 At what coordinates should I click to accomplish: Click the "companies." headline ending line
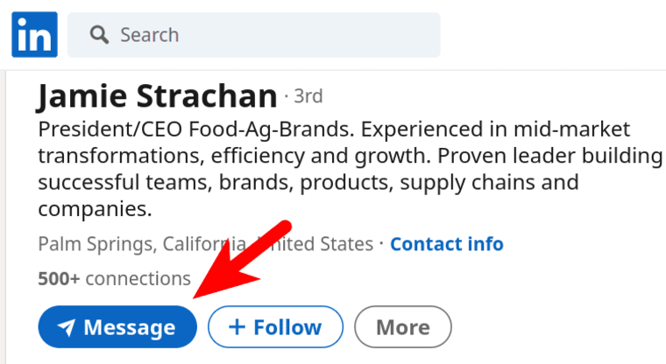pyautogui.click(x=95, y=209)
